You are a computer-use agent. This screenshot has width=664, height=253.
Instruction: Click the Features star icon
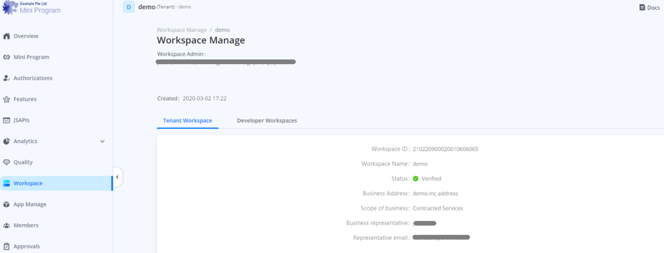pyautogui.click(x=6, y=99)
